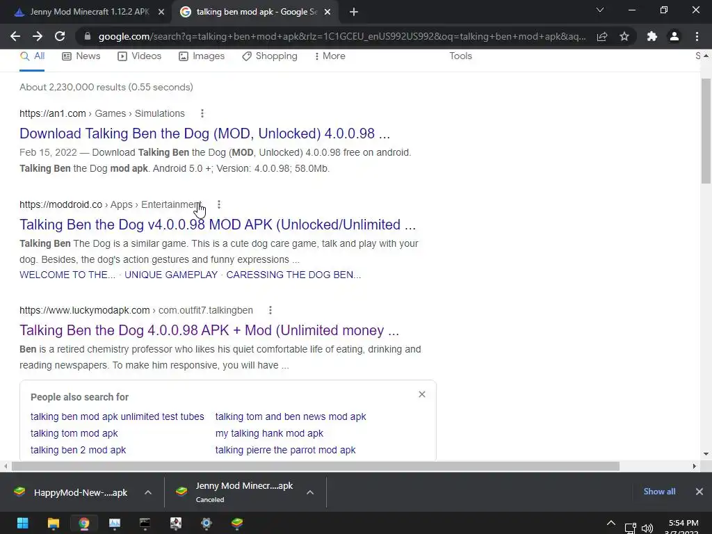Click the Chrome taskbar icon
The image size is (712, 534).
(83, 524)
